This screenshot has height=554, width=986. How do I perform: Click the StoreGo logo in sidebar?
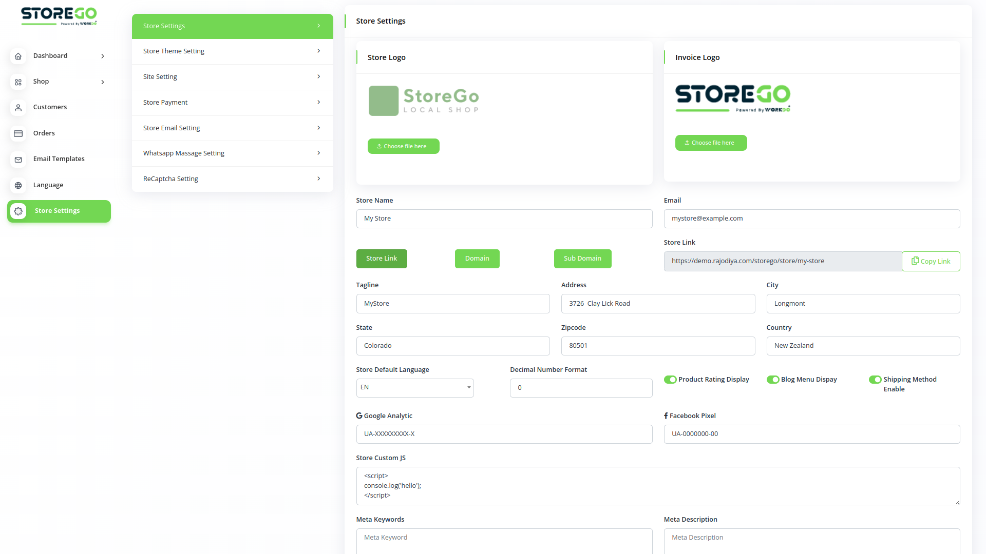(59, 15)
